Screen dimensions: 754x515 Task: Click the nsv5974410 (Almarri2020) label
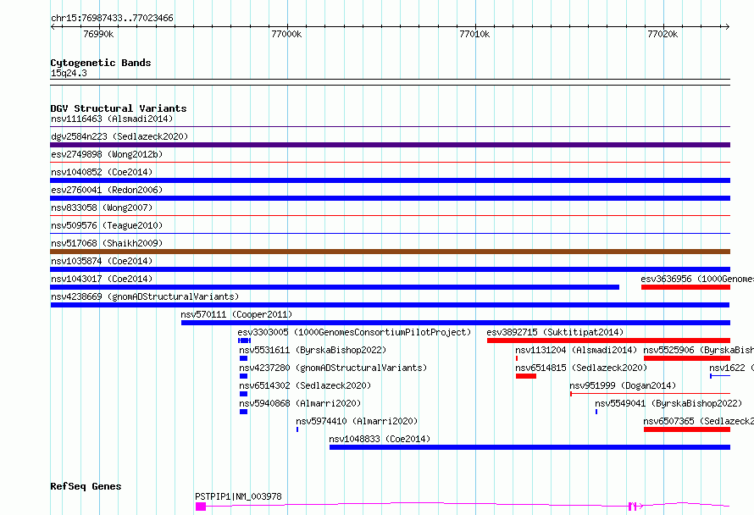pos(357,421)
